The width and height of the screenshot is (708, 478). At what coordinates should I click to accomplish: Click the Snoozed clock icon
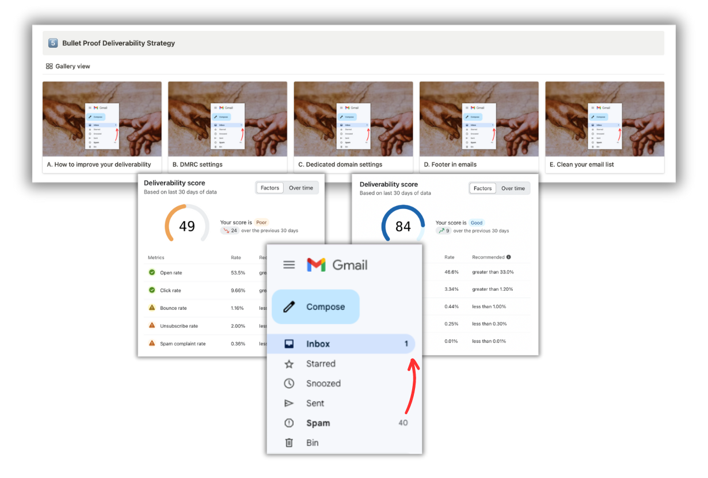[289, 384]
